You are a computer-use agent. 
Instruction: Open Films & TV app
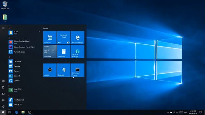[x=24, y=104]
